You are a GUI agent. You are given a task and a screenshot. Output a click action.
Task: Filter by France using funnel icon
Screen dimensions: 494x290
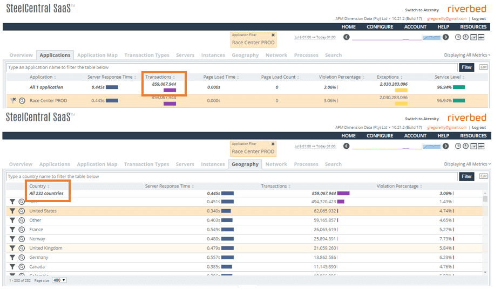12,229
